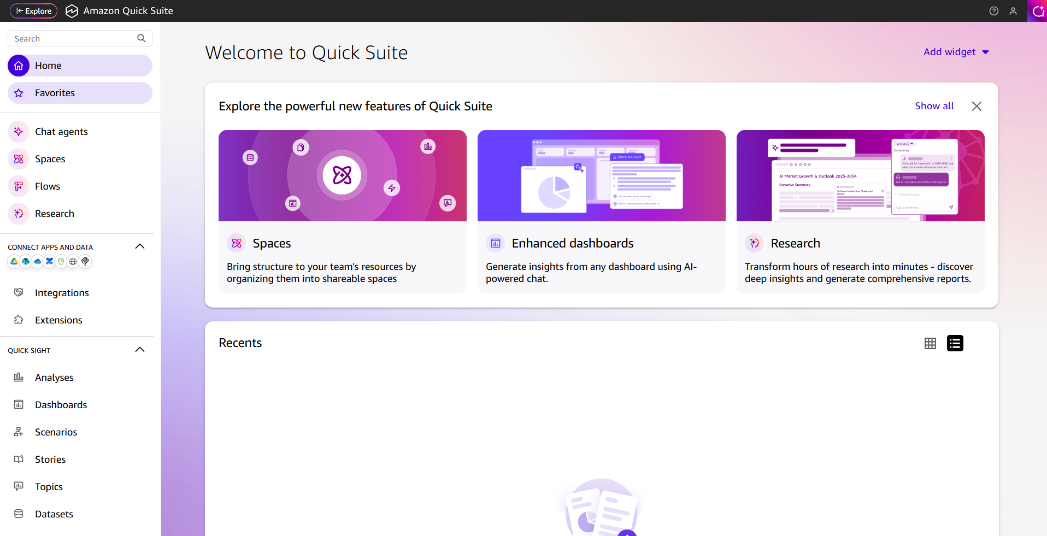Open Analyses in the sidebar

coord(80,378)
